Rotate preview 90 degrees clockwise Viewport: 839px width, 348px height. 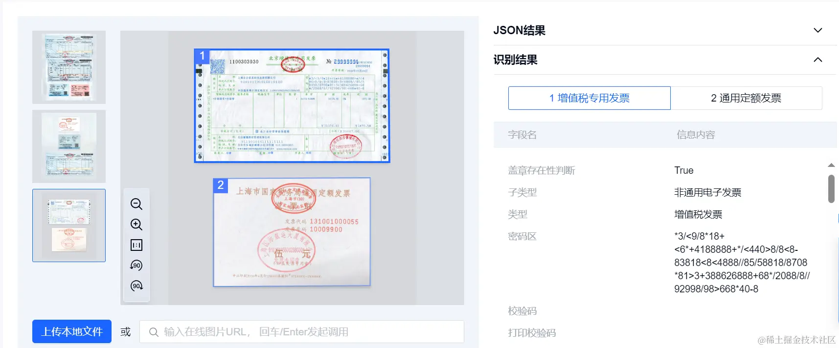tap(136, 286)
